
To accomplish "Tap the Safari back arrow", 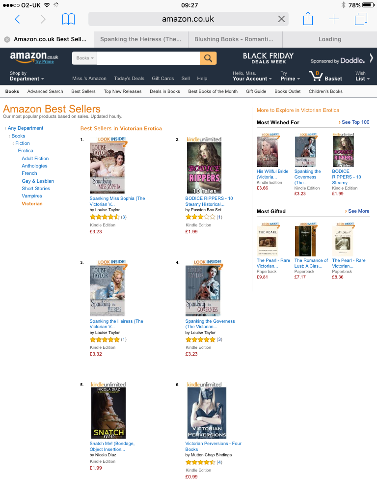I will coord(17,19).
